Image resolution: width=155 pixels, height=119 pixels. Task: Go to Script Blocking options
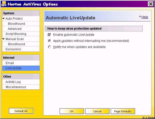coord(16,34)
